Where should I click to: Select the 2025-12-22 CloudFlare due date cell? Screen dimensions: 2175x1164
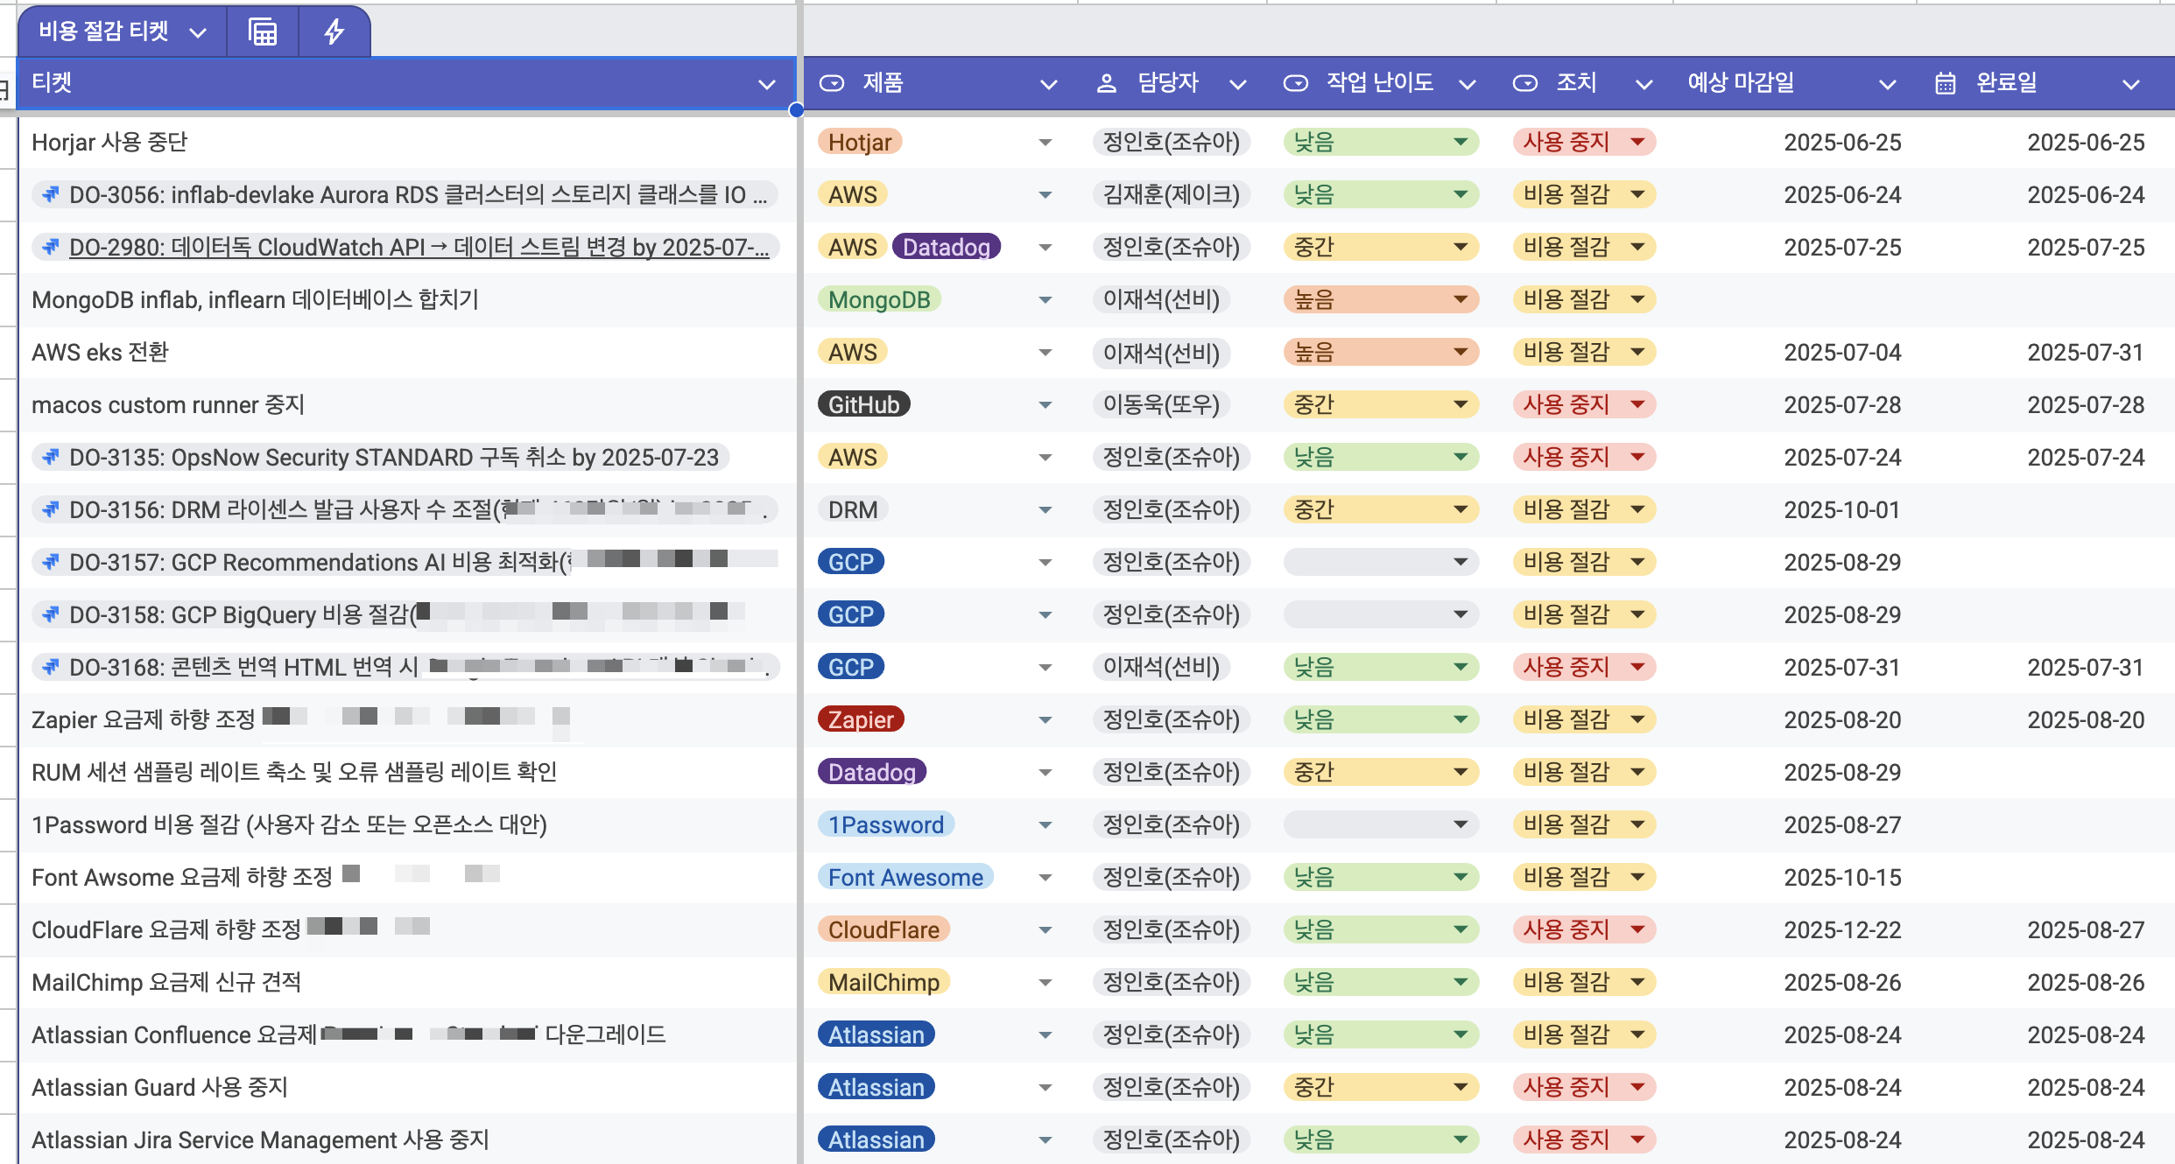[1842, 929]
